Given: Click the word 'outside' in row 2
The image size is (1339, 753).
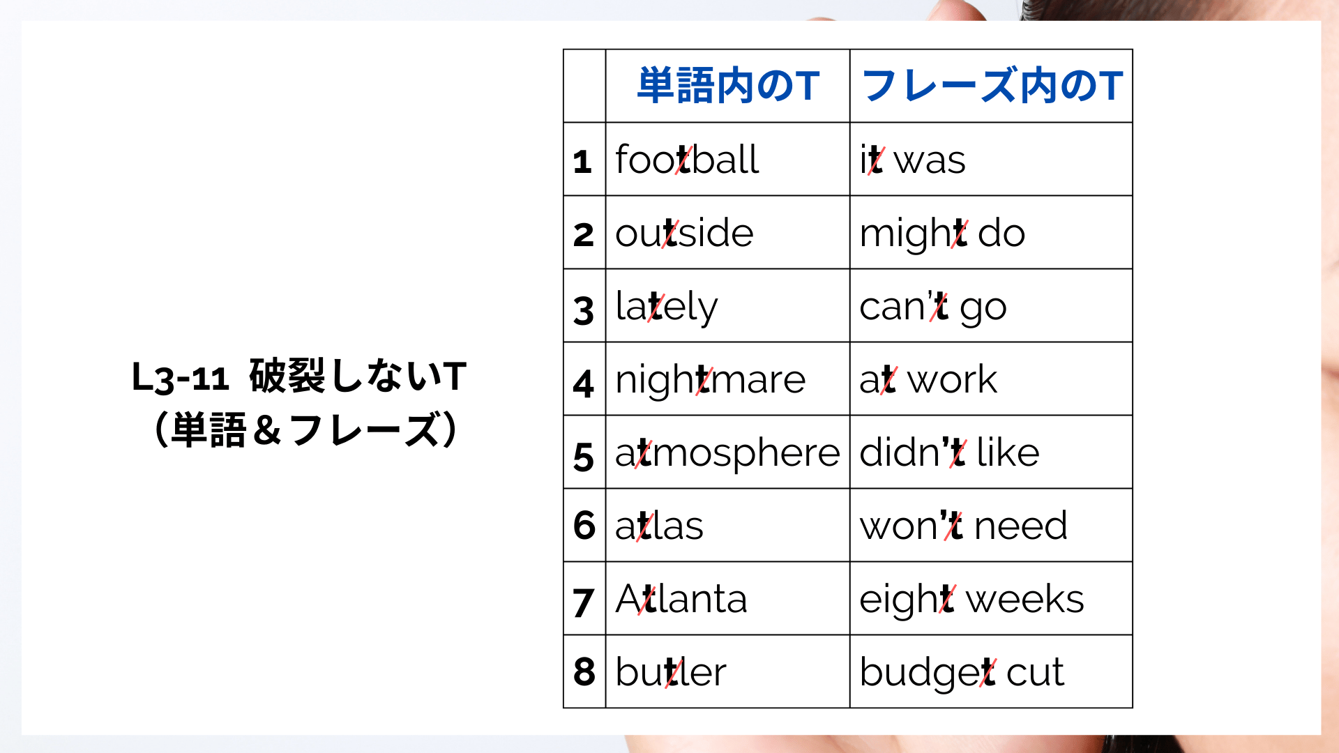Looking at the screenshot, I should (684, 233).
